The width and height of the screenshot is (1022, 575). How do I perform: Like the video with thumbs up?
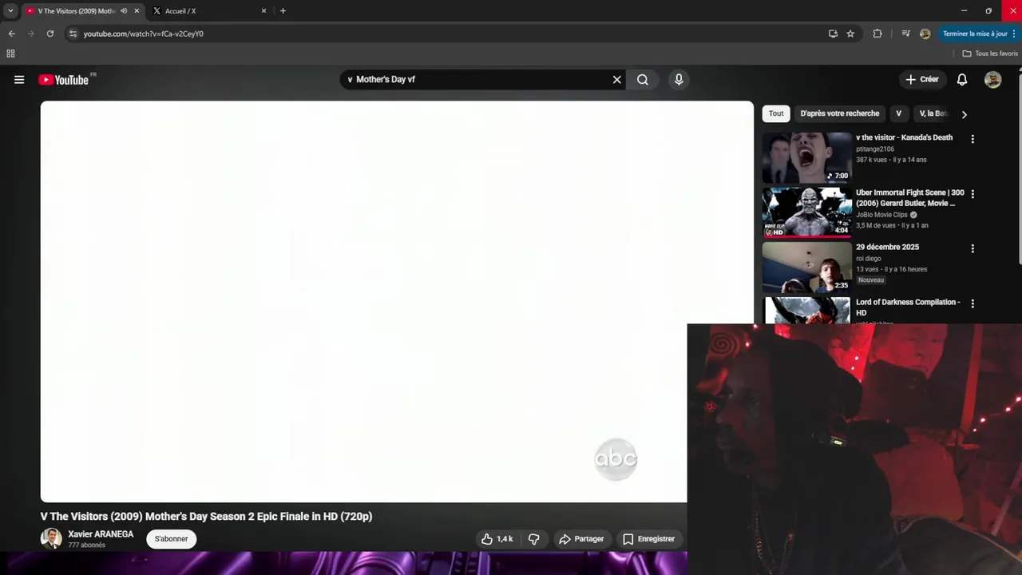coord(497,539)
